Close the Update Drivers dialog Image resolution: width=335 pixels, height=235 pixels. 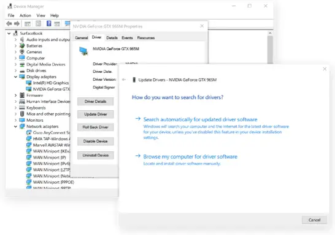pos(325,69)
